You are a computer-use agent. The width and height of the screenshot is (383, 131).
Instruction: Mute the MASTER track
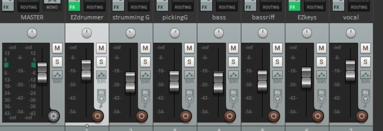(x=57, y=48)
